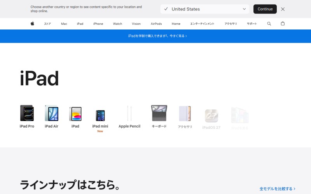
Task: Click the Continue button
Action: pos(265,9)
